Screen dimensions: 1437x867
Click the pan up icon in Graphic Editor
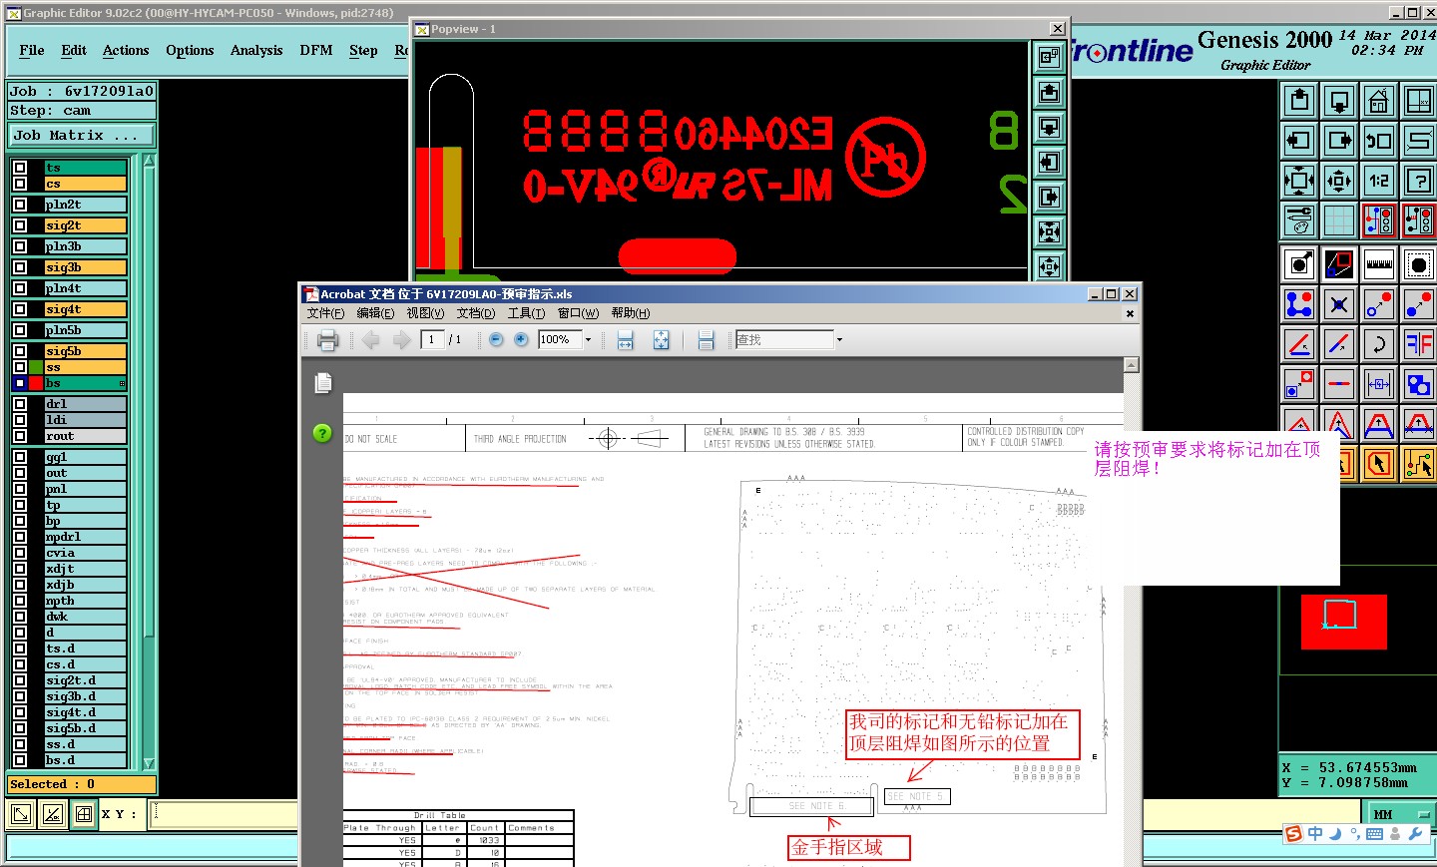(x=1299, y=101)
